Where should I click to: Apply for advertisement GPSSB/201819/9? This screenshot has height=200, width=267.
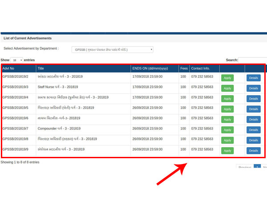tap(227, 151)
